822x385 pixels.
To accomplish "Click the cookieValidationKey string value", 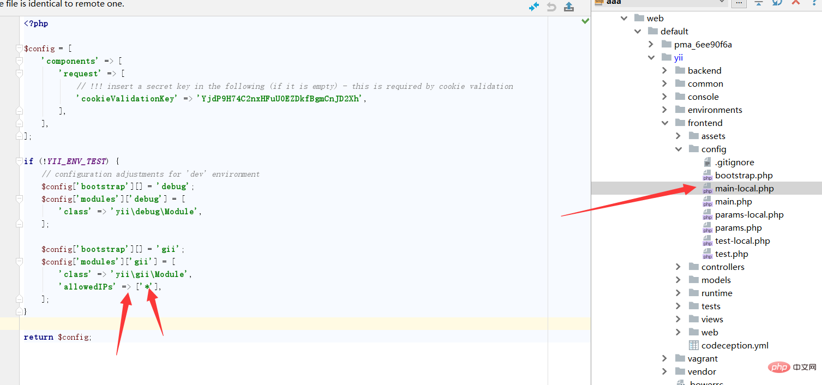I will tap(280, 99).
